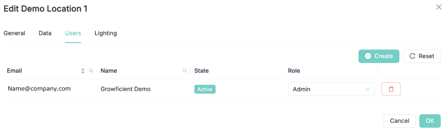Screen dimensions: 448x135
Task: Open the Data tab
Action: [x=45, y=33]
